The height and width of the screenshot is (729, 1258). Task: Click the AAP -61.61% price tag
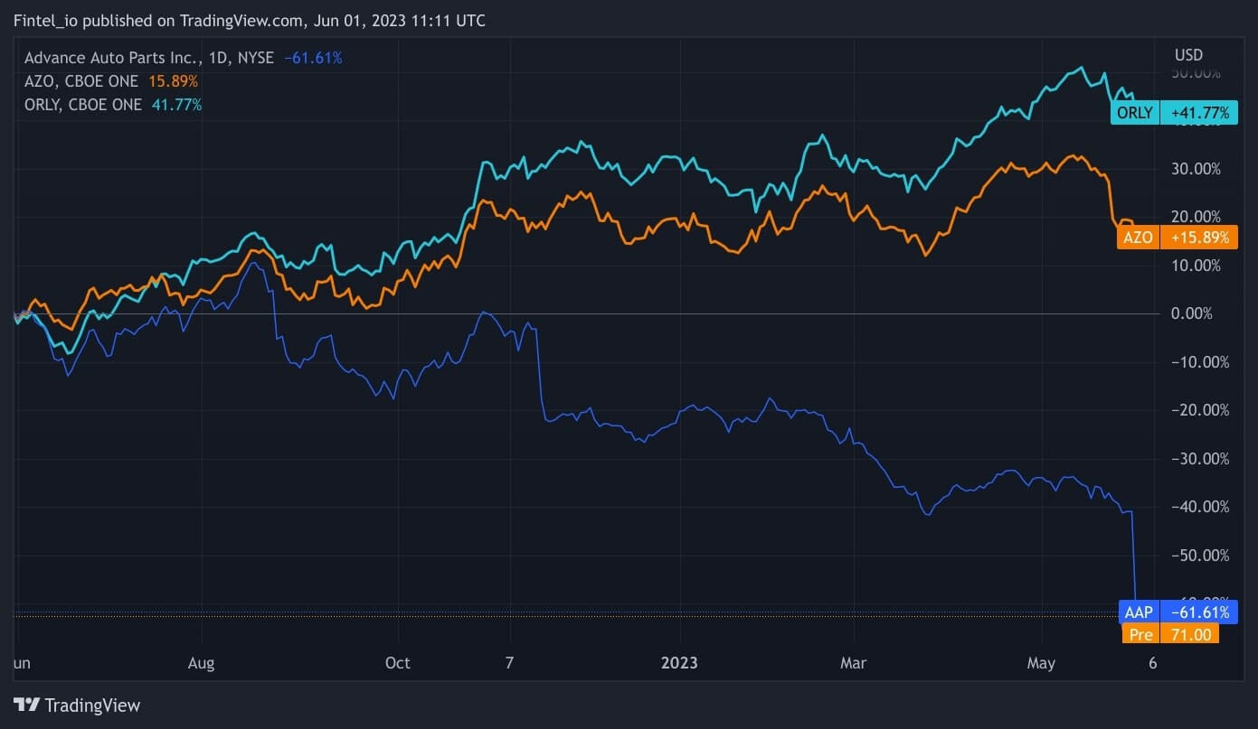(1175, 612)
